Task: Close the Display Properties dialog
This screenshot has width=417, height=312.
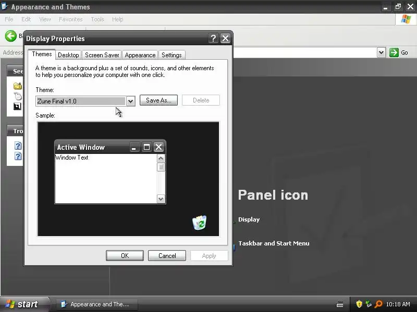Action: (x=225, y=38)
